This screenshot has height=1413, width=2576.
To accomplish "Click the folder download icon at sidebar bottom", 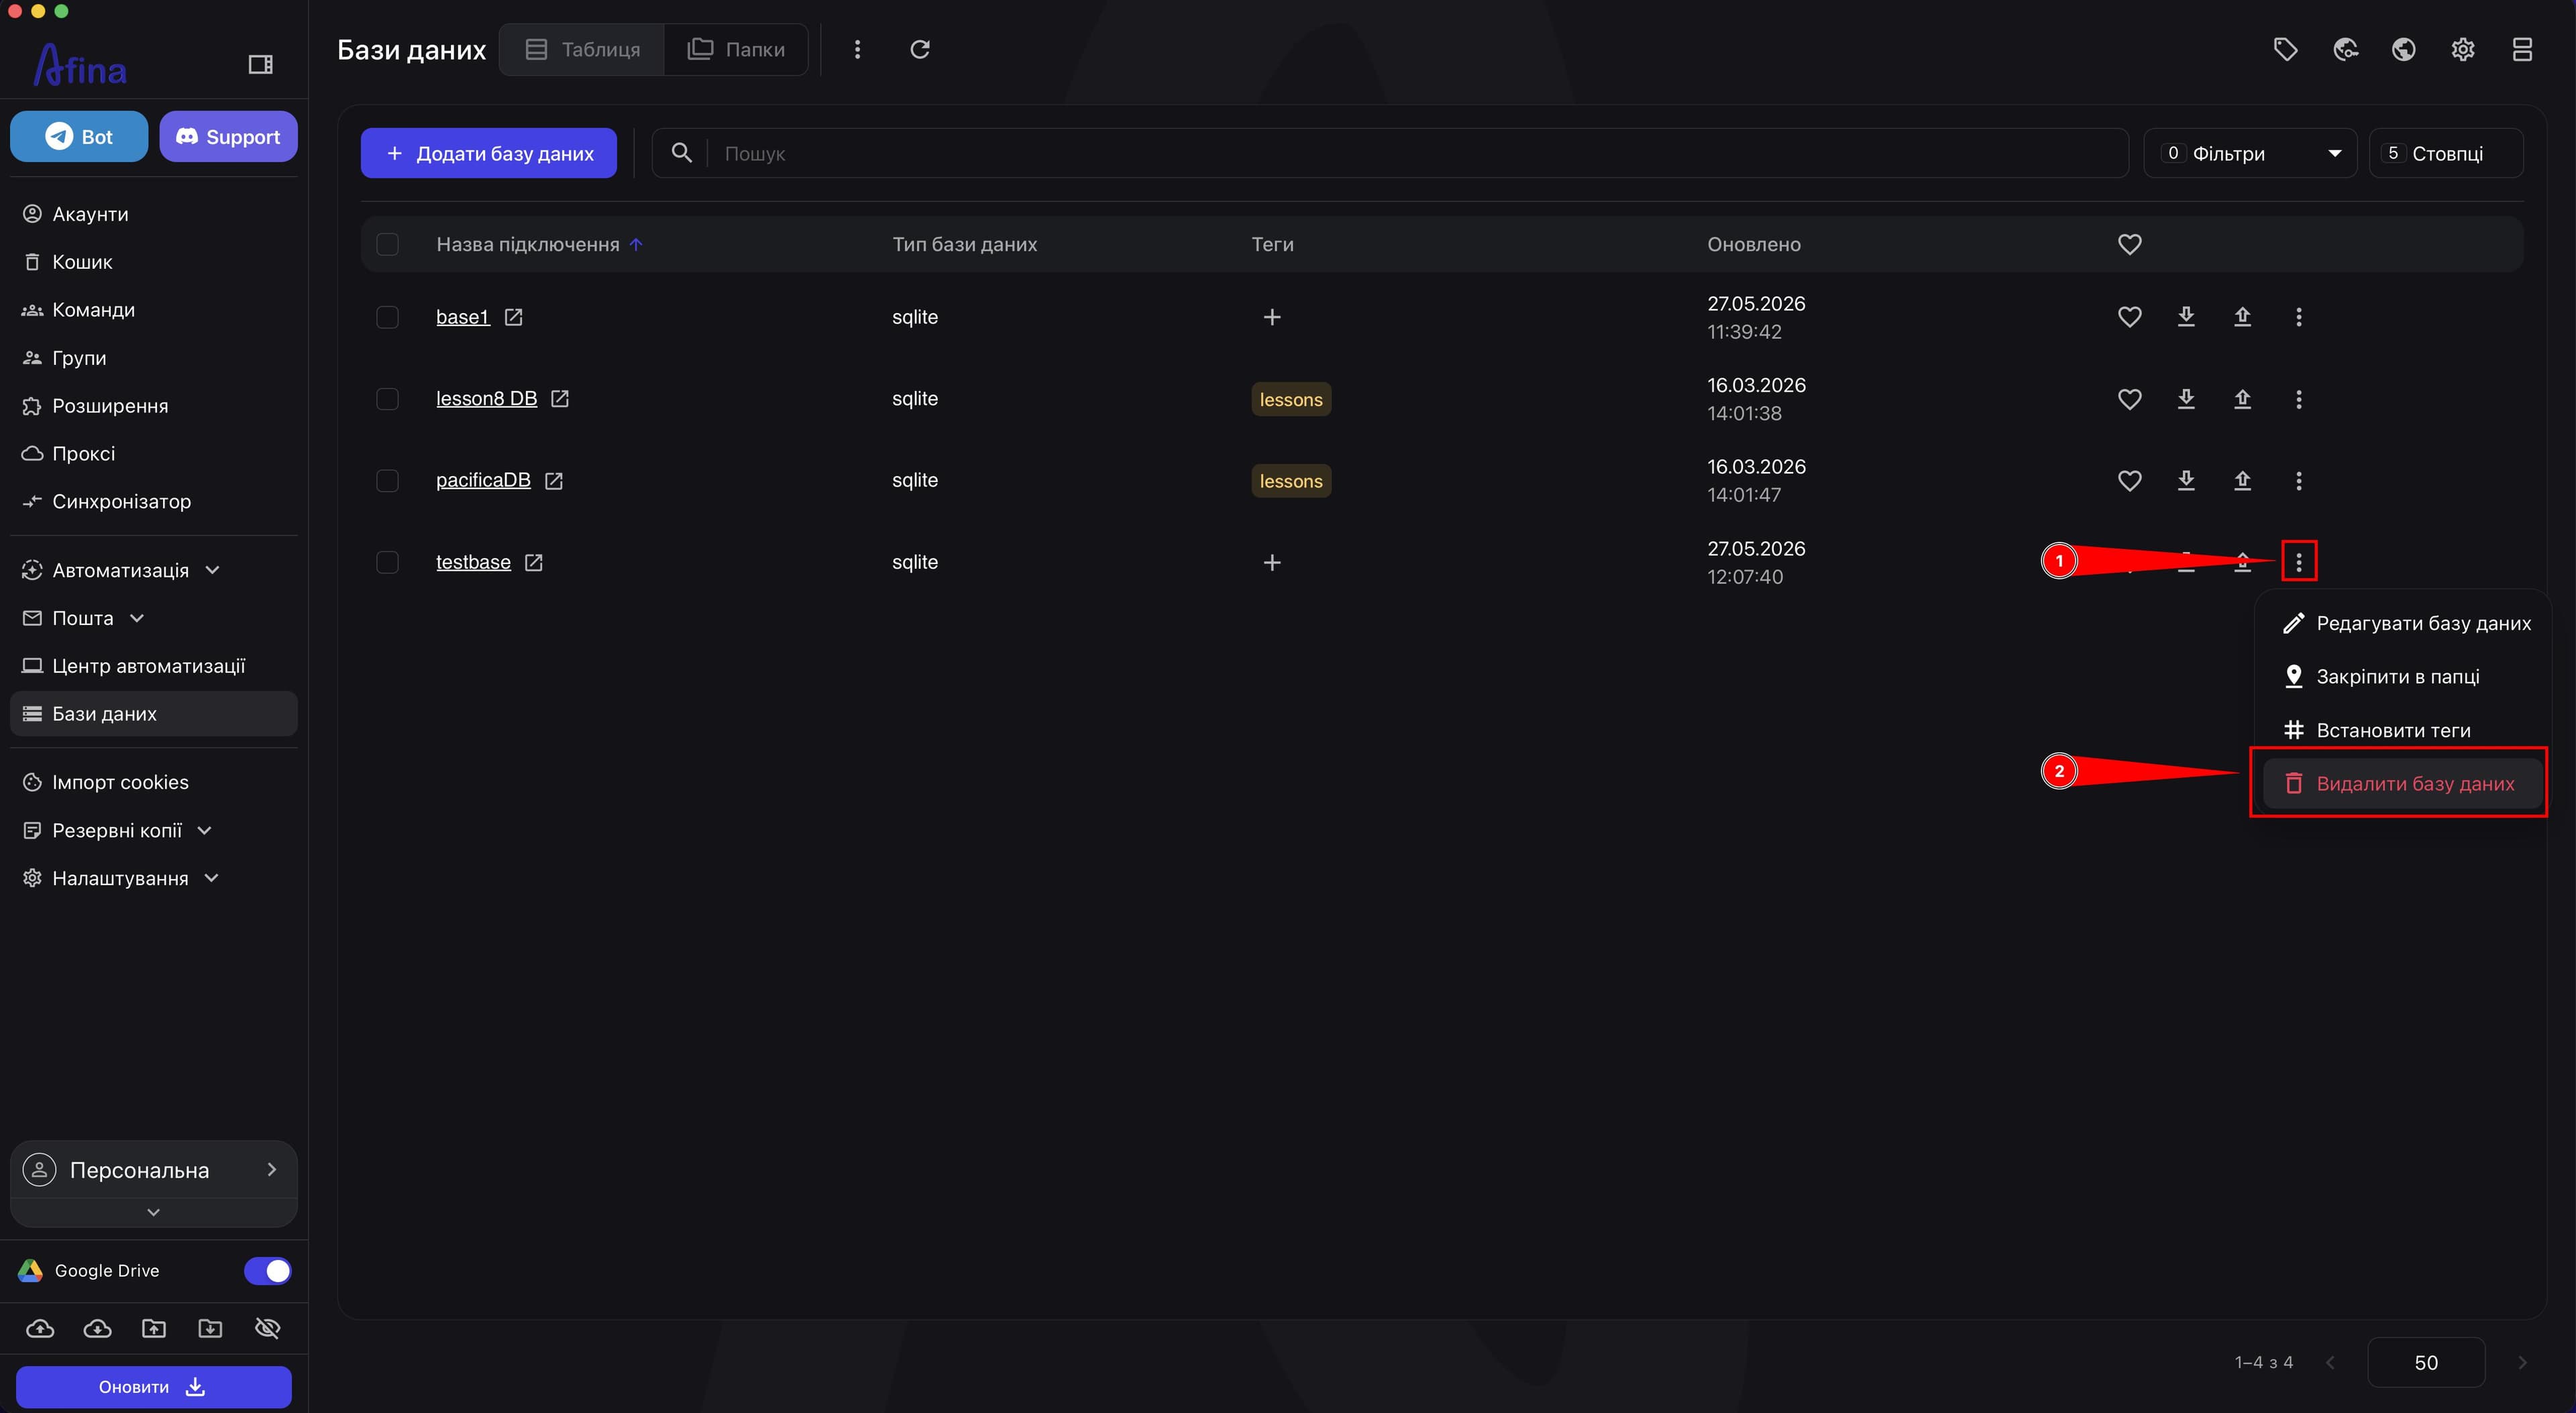I will click(210, 1328).
